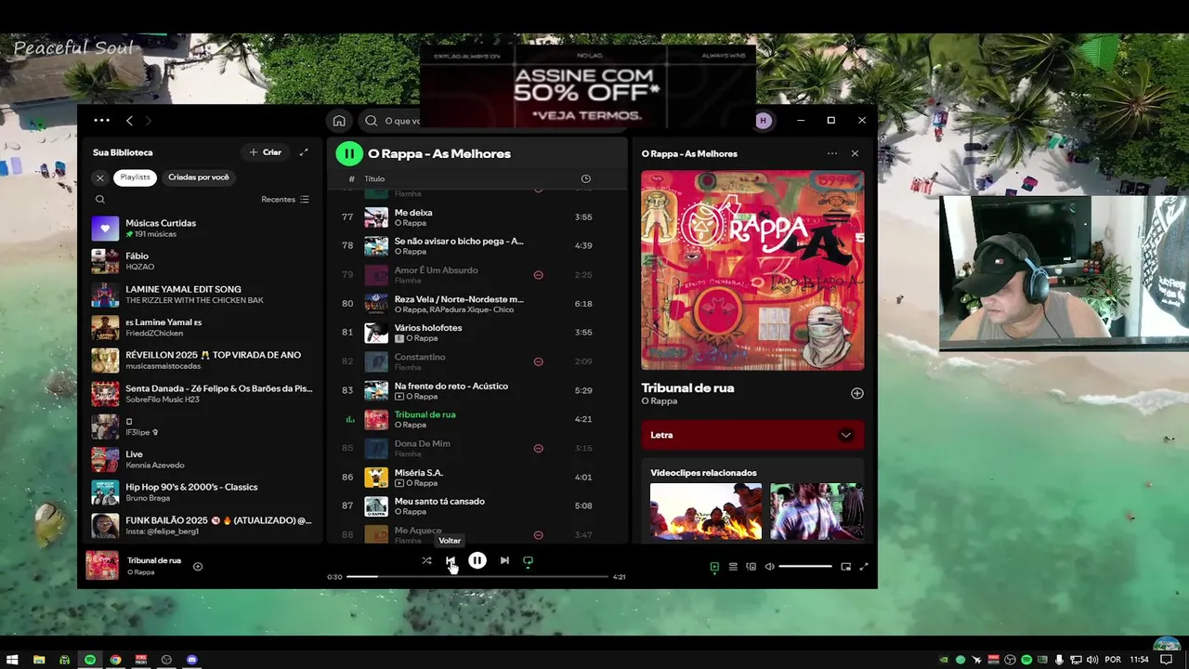Viewport: 1189px width, 669px height.
Task: Open the three dots app menu
Action: click(101, 120)
